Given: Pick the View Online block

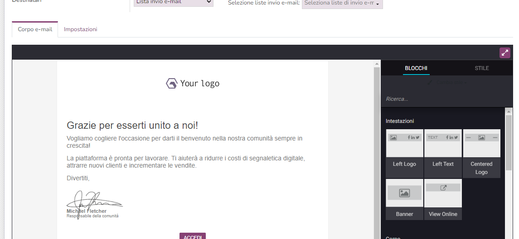Looking at the screenshot, I should coord(443,199).
